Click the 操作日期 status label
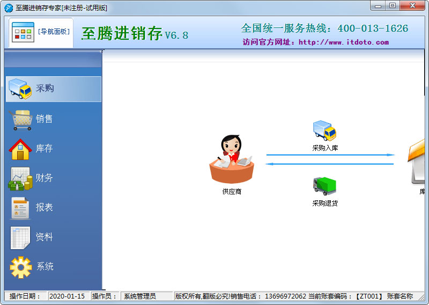 pos(25,296)
